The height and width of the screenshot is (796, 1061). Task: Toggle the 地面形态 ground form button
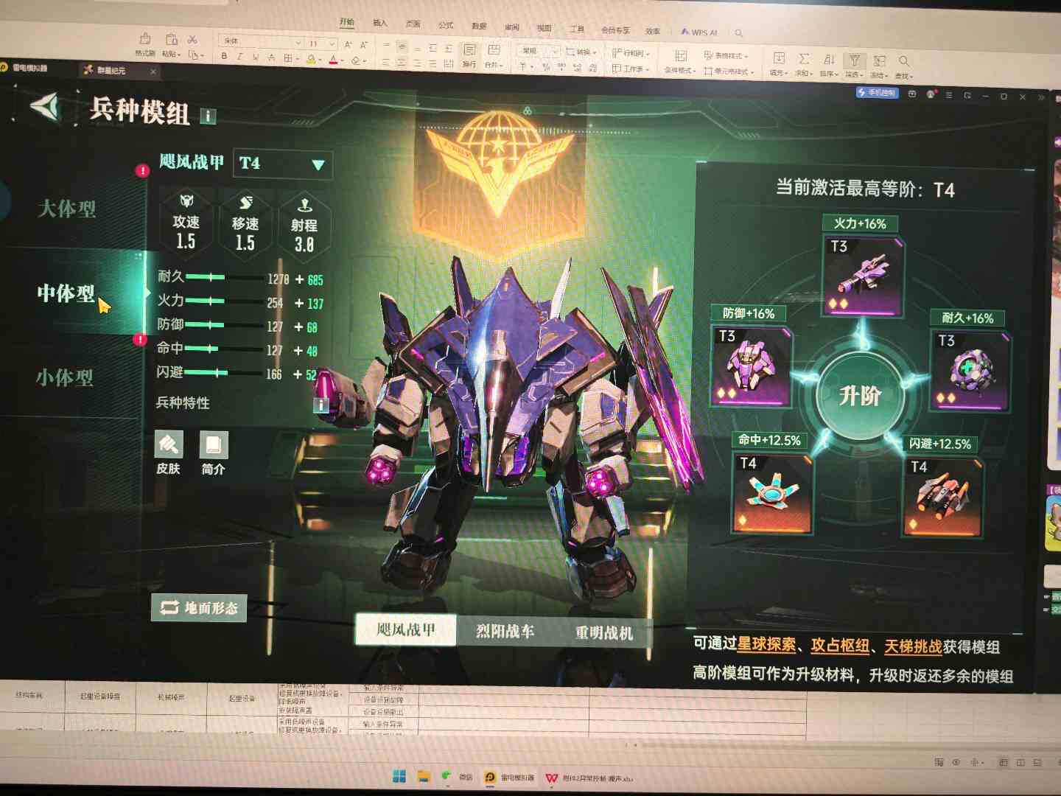(x=199, y=608)
